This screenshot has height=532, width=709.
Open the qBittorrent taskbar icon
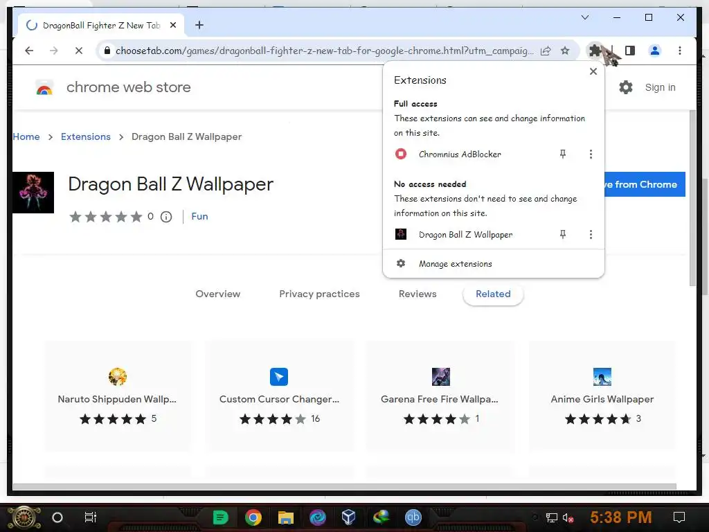pyautogui.click(x=413, y=517)
